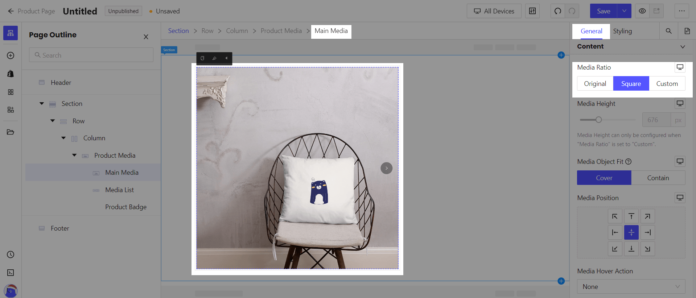Click the style brush icon in canvas toolbar
This screenshot has height=298, width=696.
(x=214, y=58)
